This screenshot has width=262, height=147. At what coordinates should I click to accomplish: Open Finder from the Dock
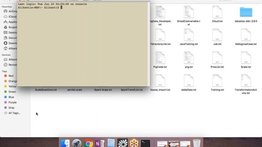tap(65, 143)
